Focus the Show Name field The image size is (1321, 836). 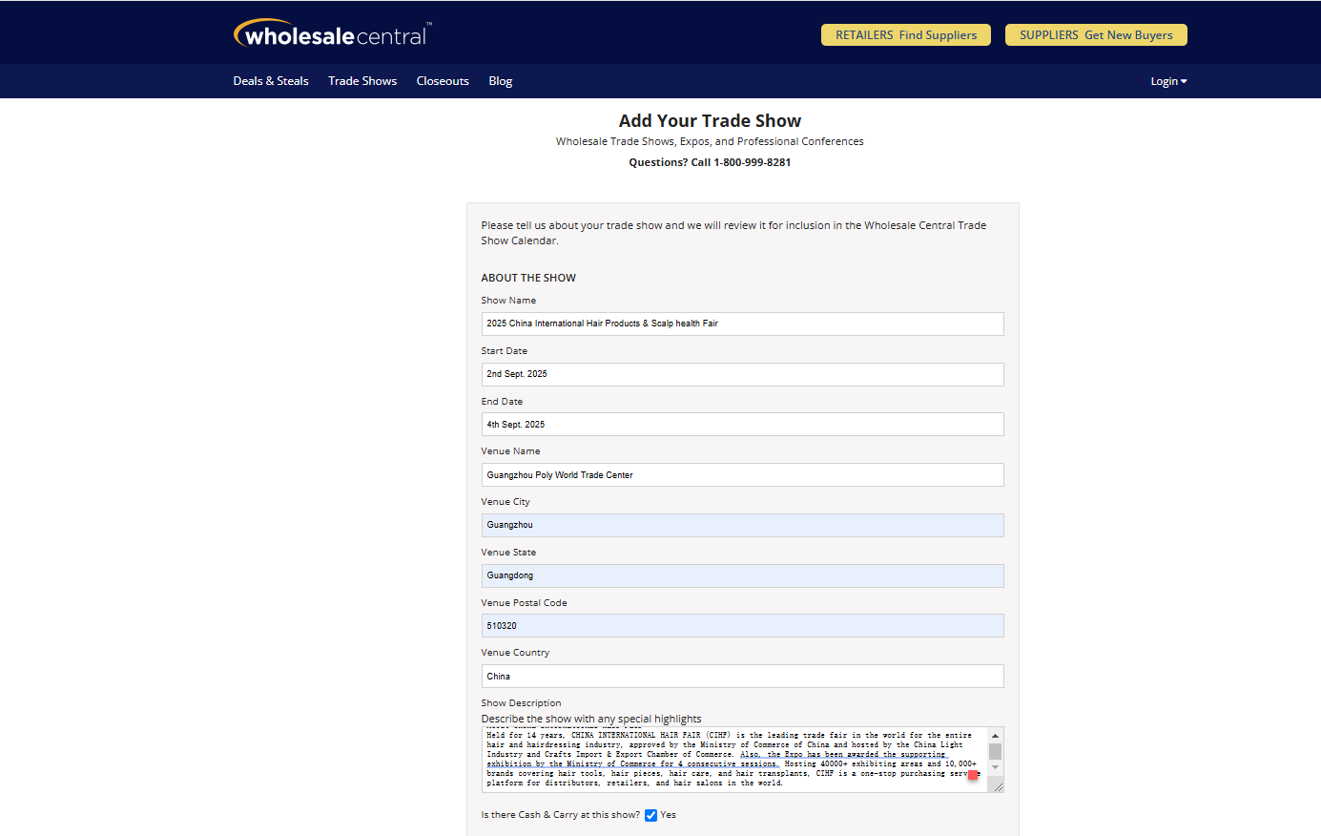742,324
